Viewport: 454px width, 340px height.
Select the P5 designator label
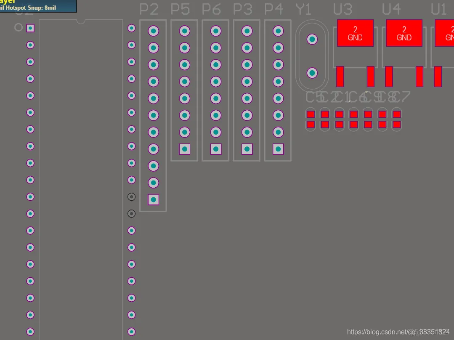pyautogui.click(x=180, y=9)
